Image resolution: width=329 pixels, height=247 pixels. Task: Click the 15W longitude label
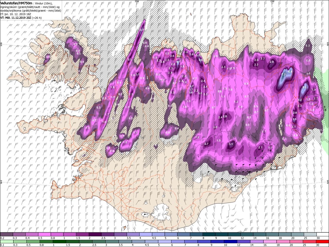tap(272, 1)
